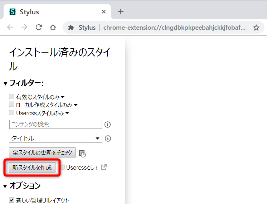This screenshot has width=267, height=204.
Task: Reload the page using the refresh icon
Action: [x=39, y=28]
